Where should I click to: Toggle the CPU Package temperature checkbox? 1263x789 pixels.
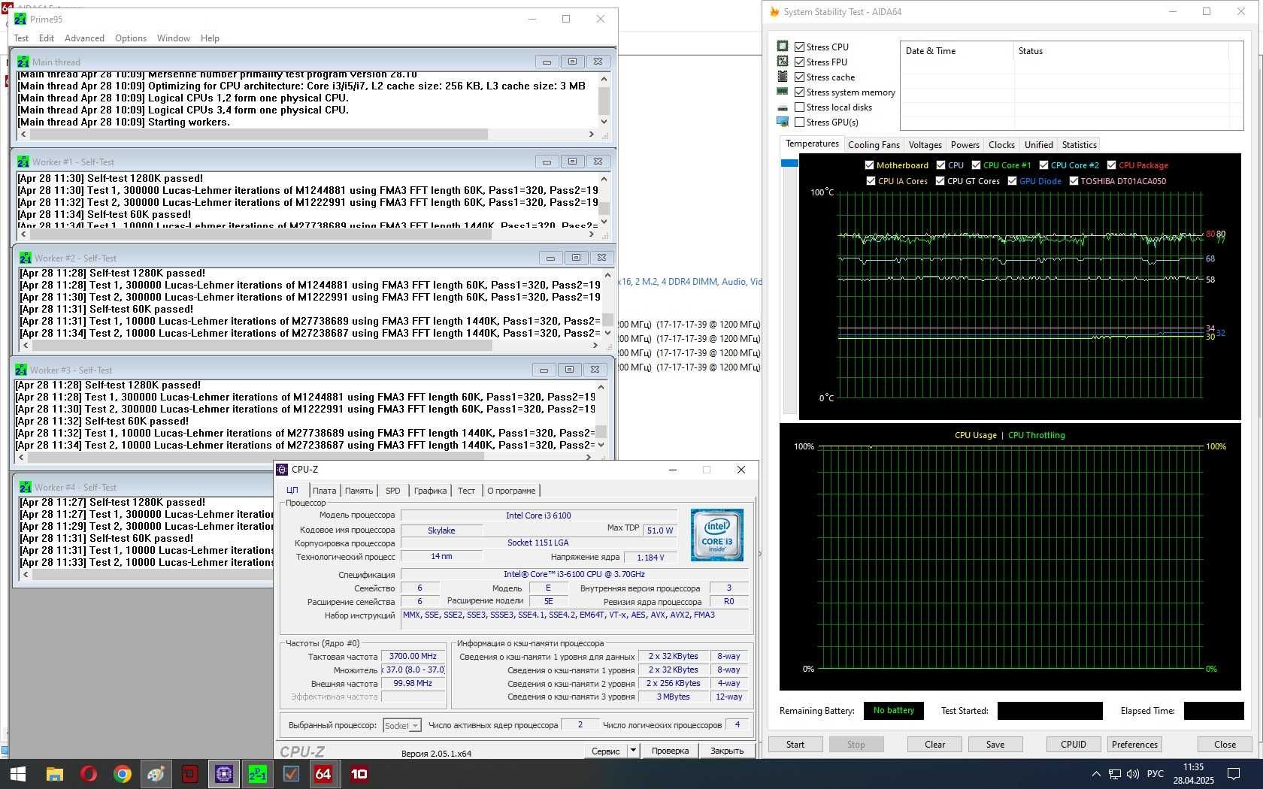pyautogui.click(x=1111, y=165)
